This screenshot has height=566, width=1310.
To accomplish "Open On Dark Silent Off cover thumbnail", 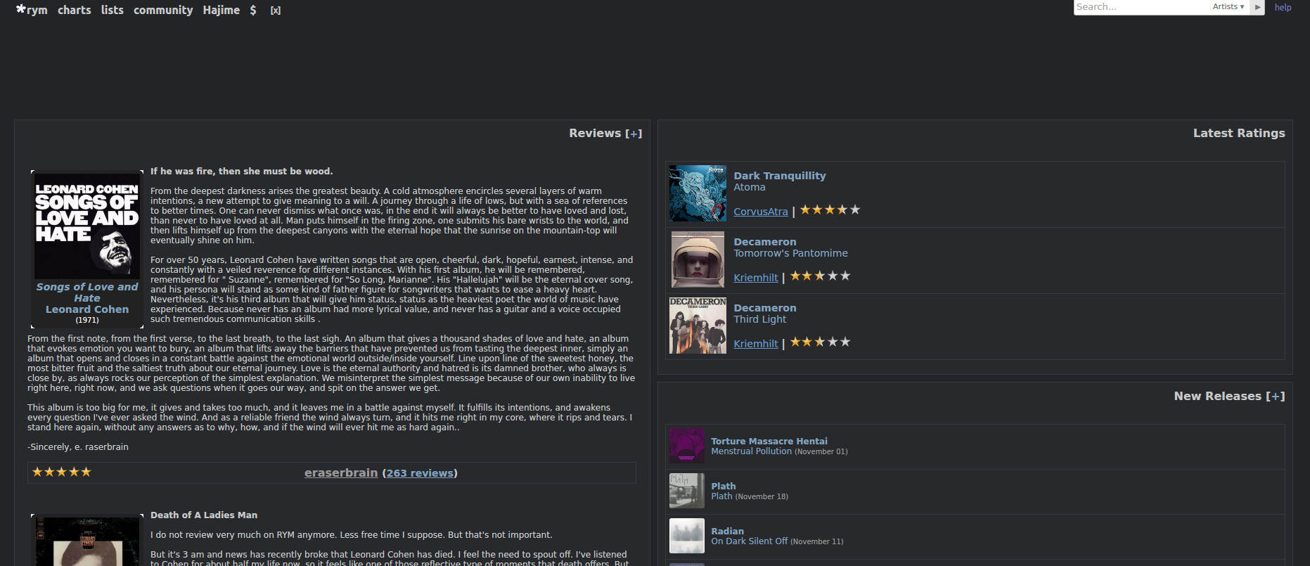I will 687,536.
